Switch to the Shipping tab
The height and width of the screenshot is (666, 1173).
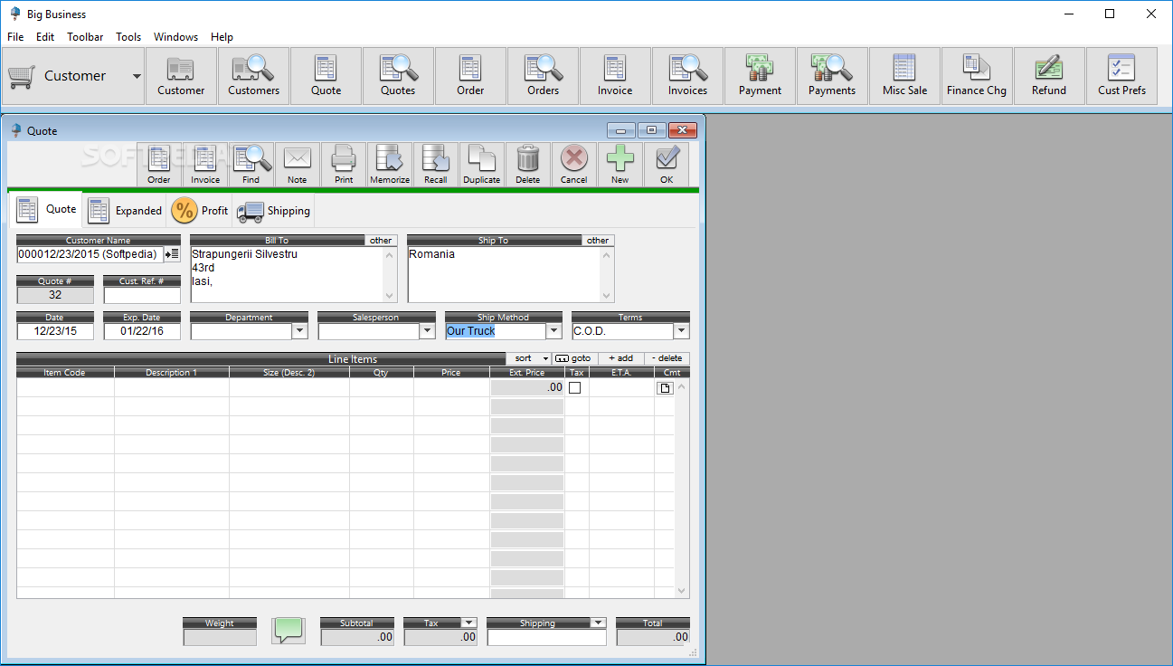pos(273,211)
